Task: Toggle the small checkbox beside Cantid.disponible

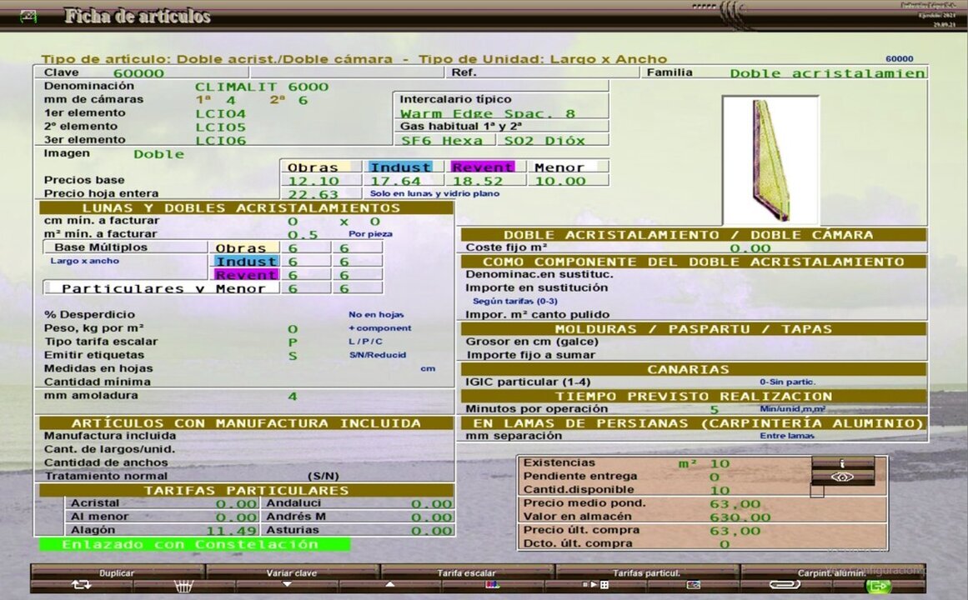Action: 816,491
